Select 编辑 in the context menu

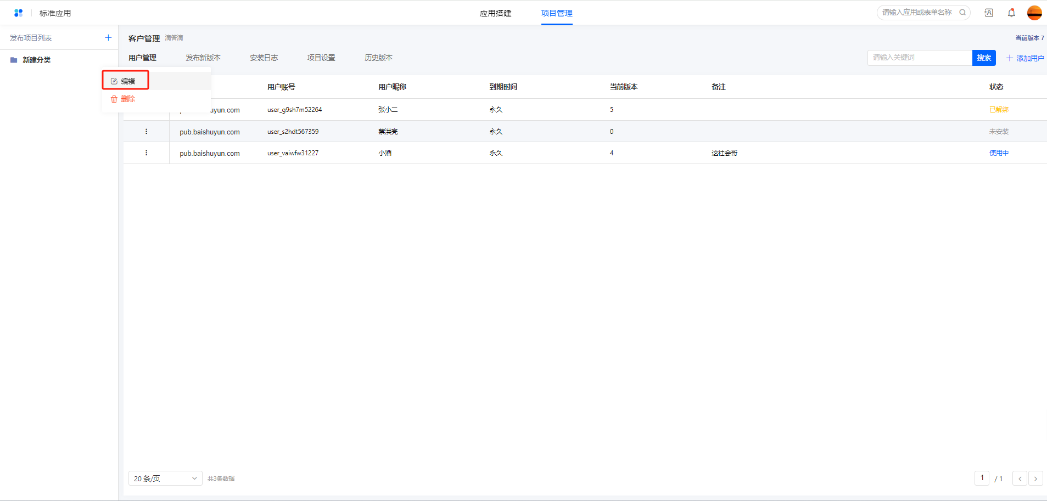pyautogui.click(x=126, y=81)
